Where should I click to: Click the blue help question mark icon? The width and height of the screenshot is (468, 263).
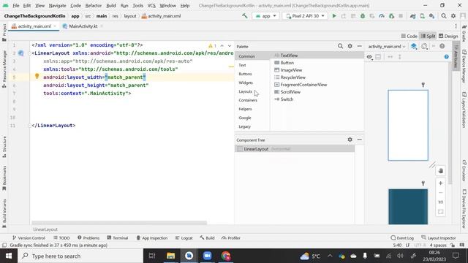click(446, 57)
